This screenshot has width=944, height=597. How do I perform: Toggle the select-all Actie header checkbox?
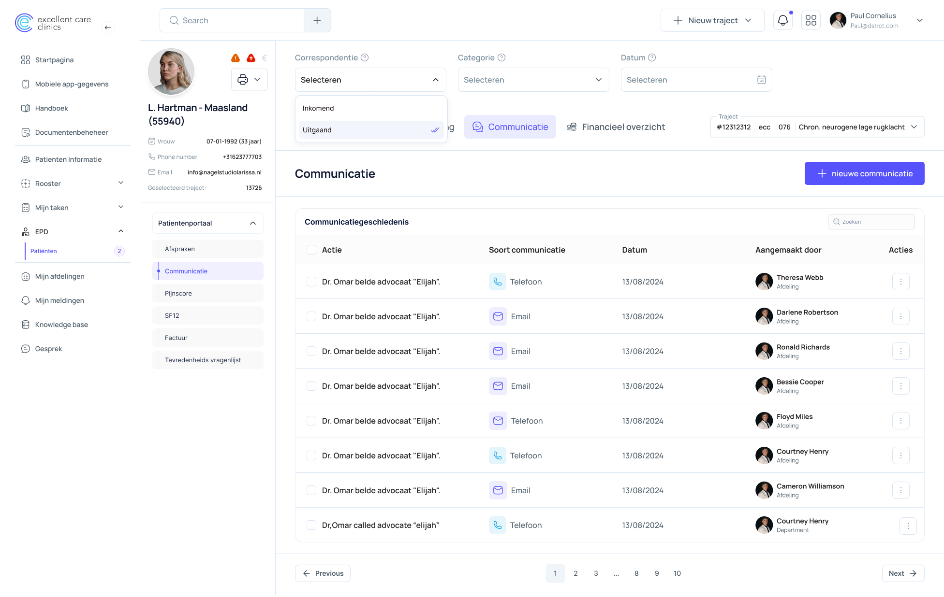coord(311,250)
